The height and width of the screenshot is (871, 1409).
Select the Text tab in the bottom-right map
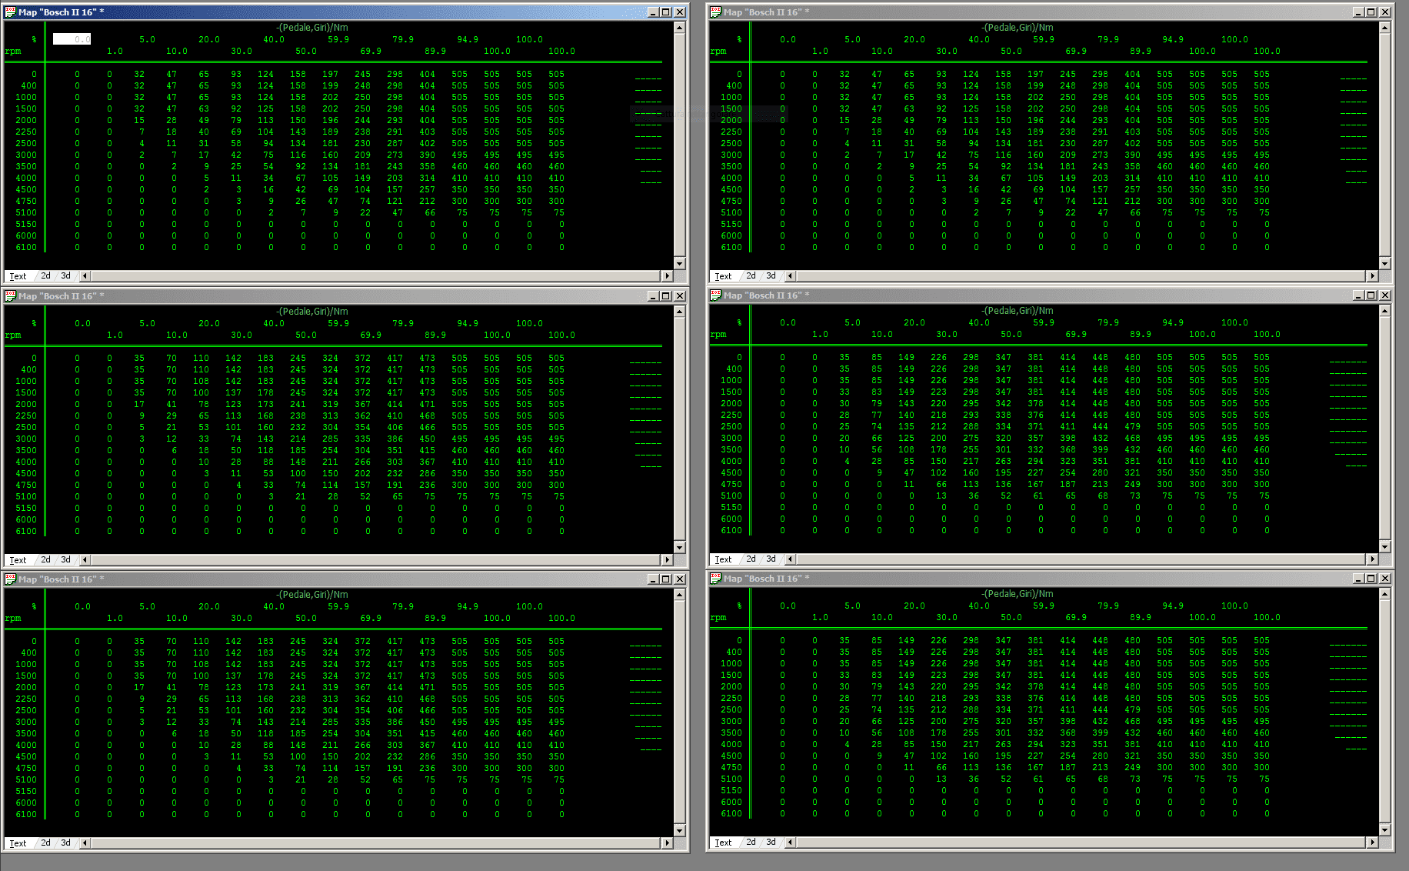click(724, 843)
